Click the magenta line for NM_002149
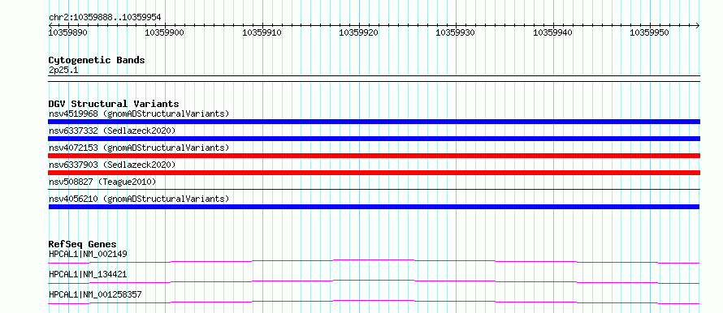Screen dimensions: 723x313 374,261
